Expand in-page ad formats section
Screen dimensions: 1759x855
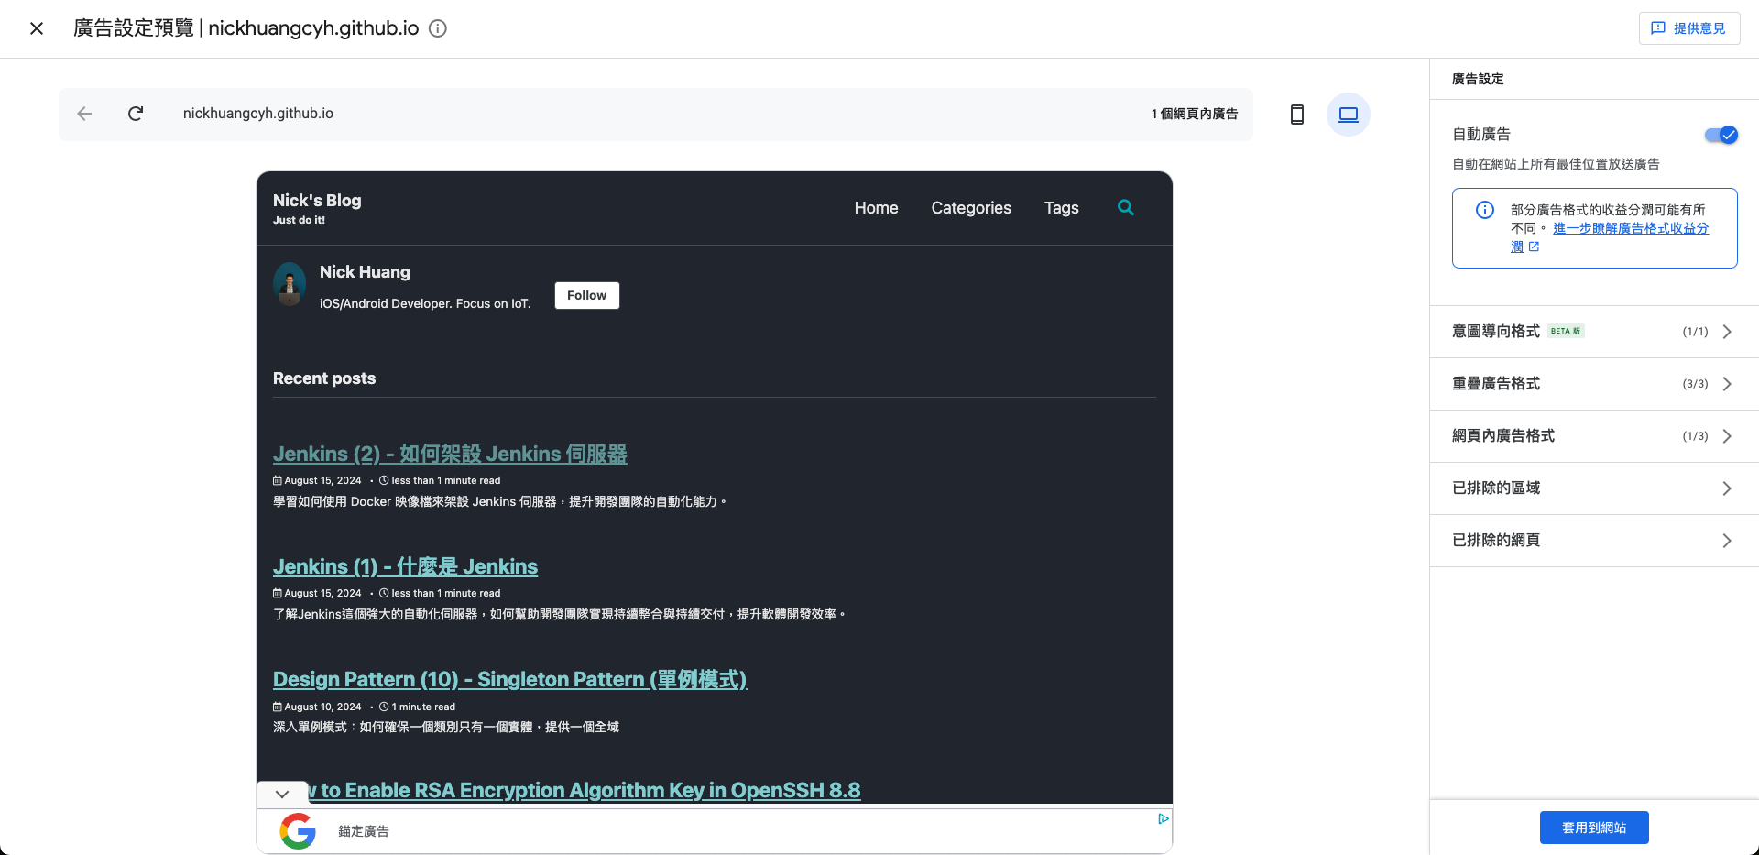coord(1594,436)
